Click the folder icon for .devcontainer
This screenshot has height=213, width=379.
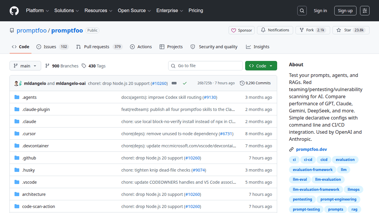click(x=17, y=146)
